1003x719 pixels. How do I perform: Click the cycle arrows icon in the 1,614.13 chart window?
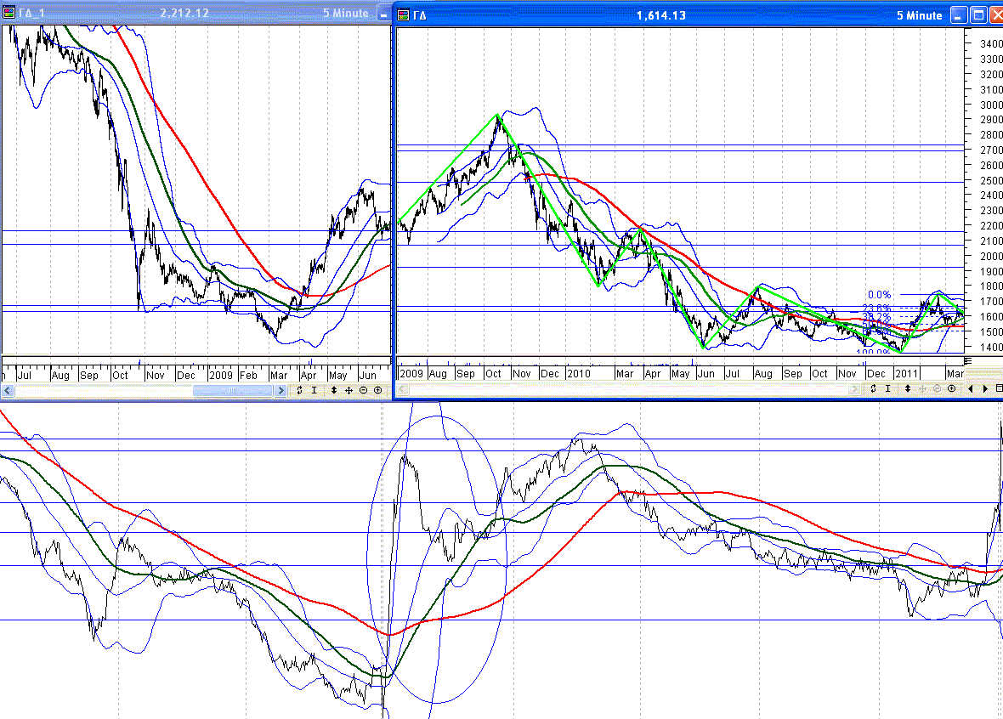(873, 388)
